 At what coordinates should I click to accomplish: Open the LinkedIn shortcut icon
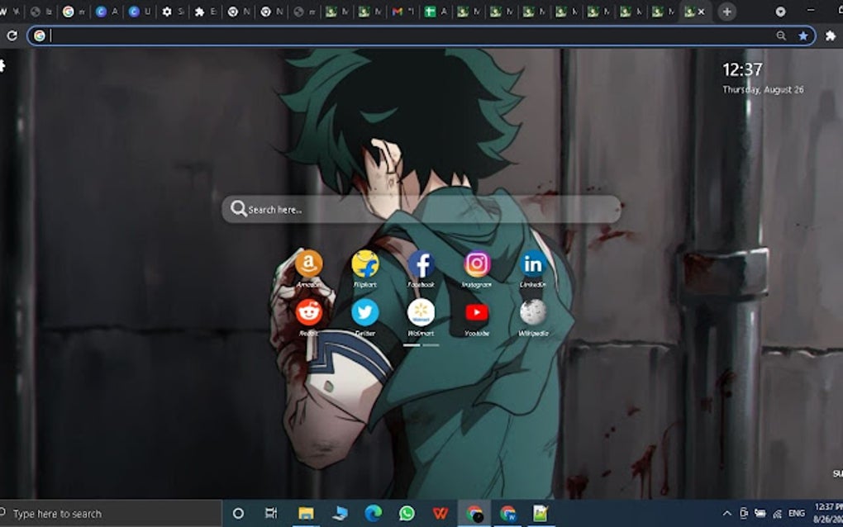point(533,264)
